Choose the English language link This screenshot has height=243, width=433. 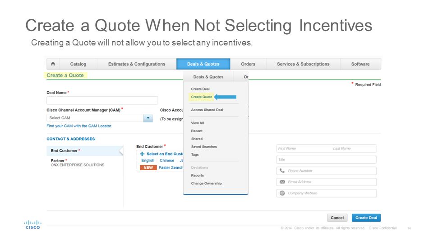point(148,160)
